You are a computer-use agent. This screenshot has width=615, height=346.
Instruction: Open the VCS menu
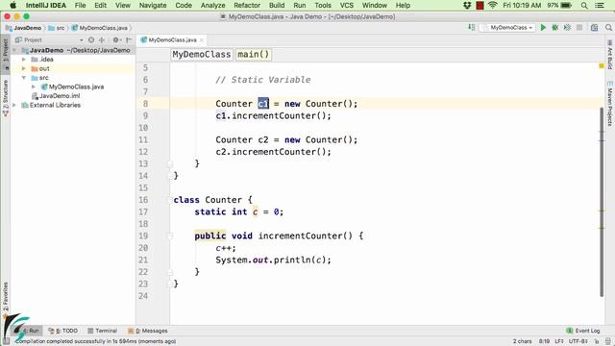(x=347, y=5)
